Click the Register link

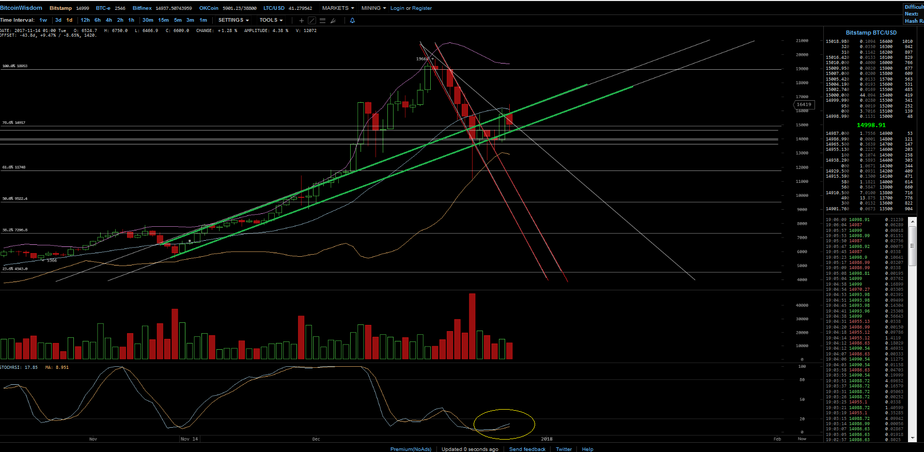click(x=422, y=8)
